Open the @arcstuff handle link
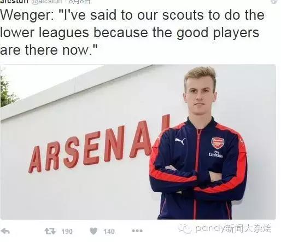Viewport: 281px width, 242px height. pyautogui.click(x=48, y=2)
